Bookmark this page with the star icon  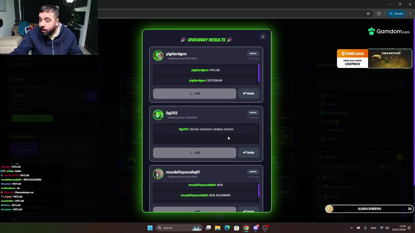pyautogui.click(x=368, y=14)
